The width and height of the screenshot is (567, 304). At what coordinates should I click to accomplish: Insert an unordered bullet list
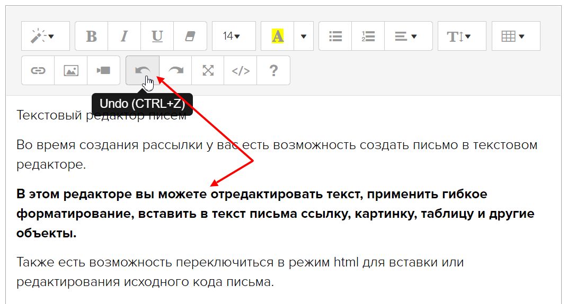[x=335, y=36]
